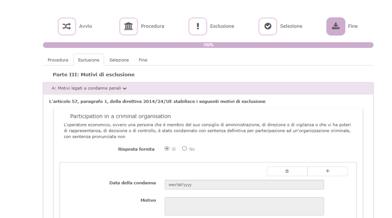Focus the Data della condanna date field
Screen dimensions: 392x218
tap(244, 185)
